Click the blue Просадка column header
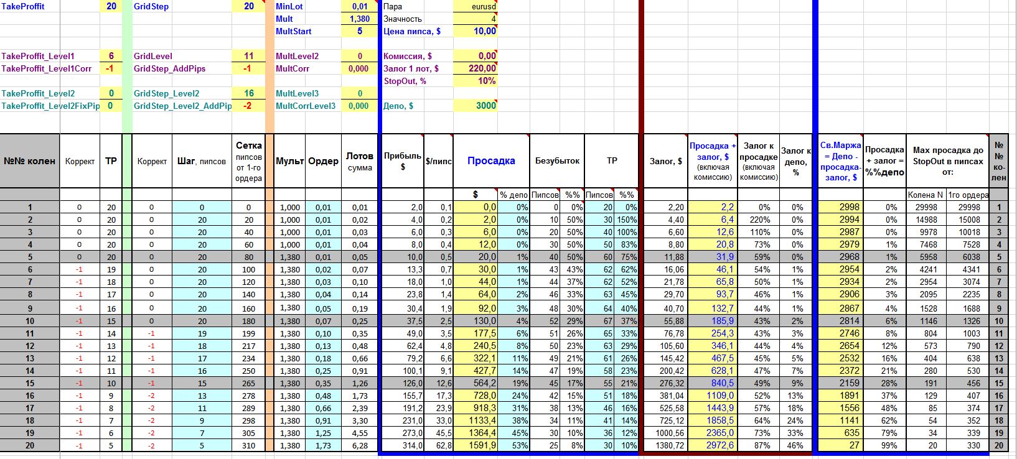Screen dimensions: 1017x459 pyautogui.click(x=491, y=161)
